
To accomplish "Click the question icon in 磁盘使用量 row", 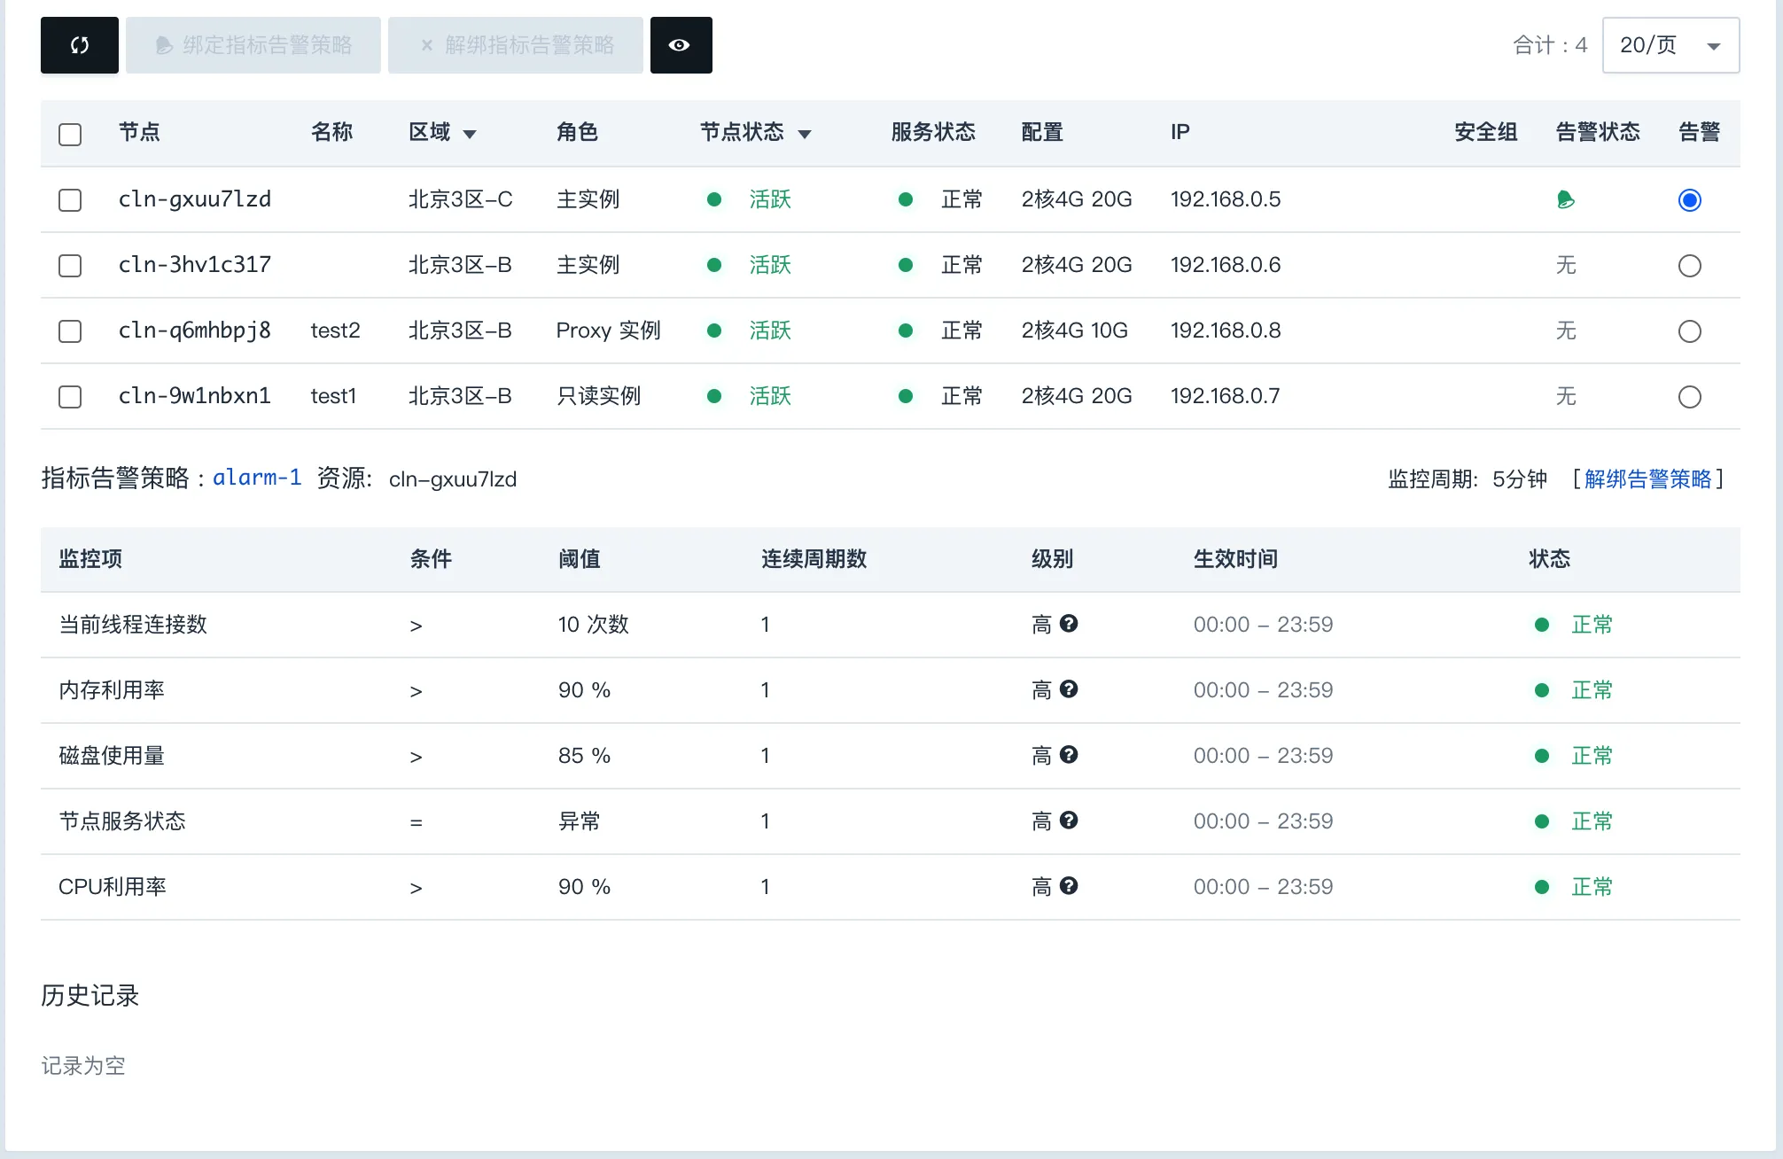I will [x=1069, y=755].
